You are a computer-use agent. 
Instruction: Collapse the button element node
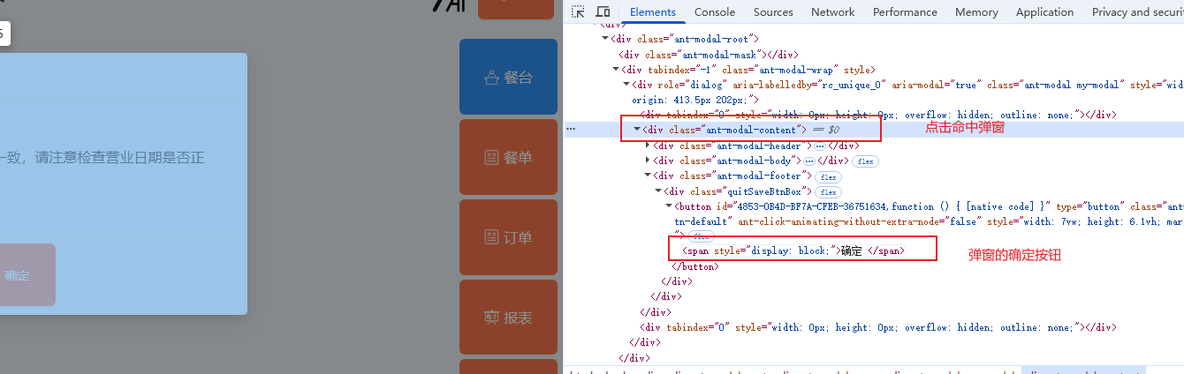[670, 206]
